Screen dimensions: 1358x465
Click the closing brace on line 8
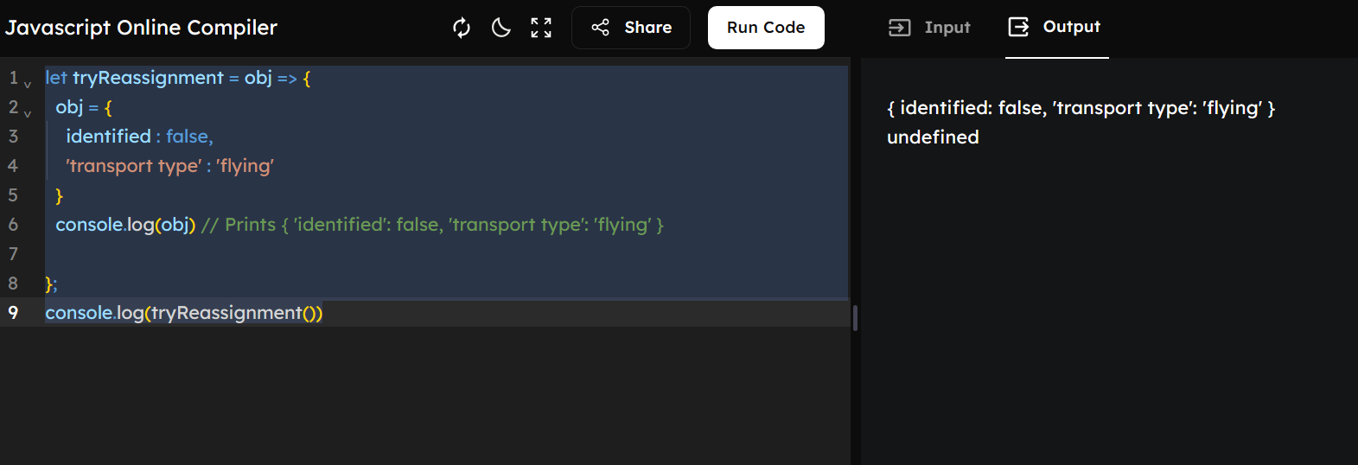[49, 283]
